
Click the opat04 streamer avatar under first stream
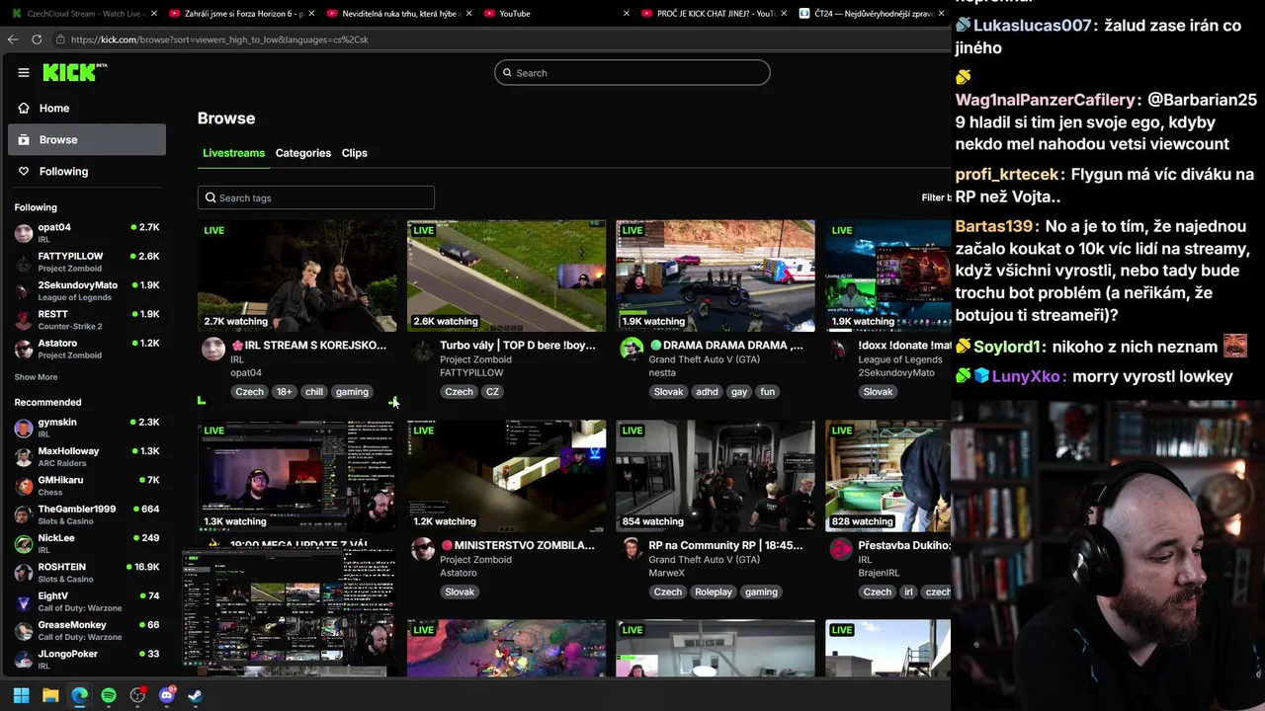[x=213, y=349]
